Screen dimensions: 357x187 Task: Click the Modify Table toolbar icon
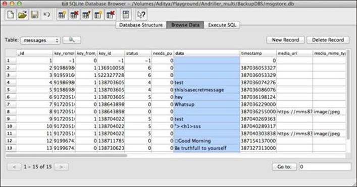pyautogui.click(x=86, y=15)
